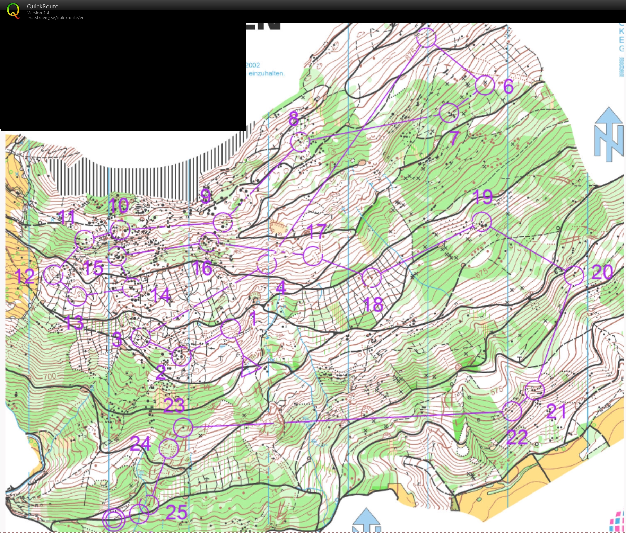
Task: Click the control 6 circle
Action: click(x=485, y=85)
